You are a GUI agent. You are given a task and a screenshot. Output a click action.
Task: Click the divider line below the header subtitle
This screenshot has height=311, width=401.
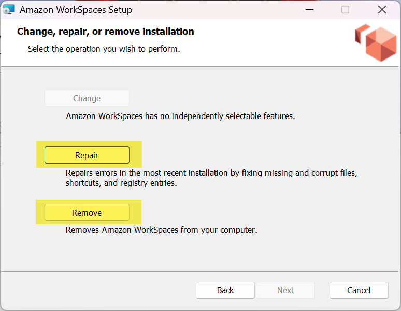pyautogui.click(x=200, y=66)
